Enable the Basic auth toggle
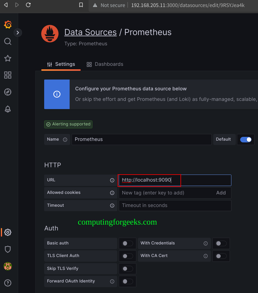Viewport: 258px width, 293px height. tap(128, 243)
